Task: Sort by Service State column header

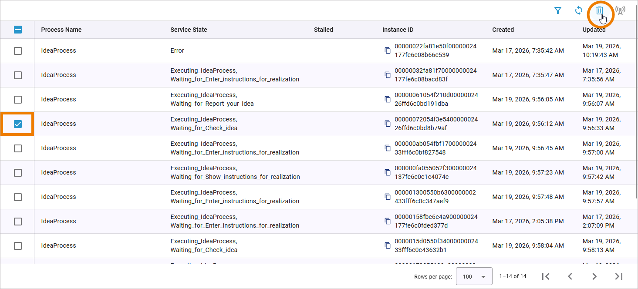Action: (189, 30)
